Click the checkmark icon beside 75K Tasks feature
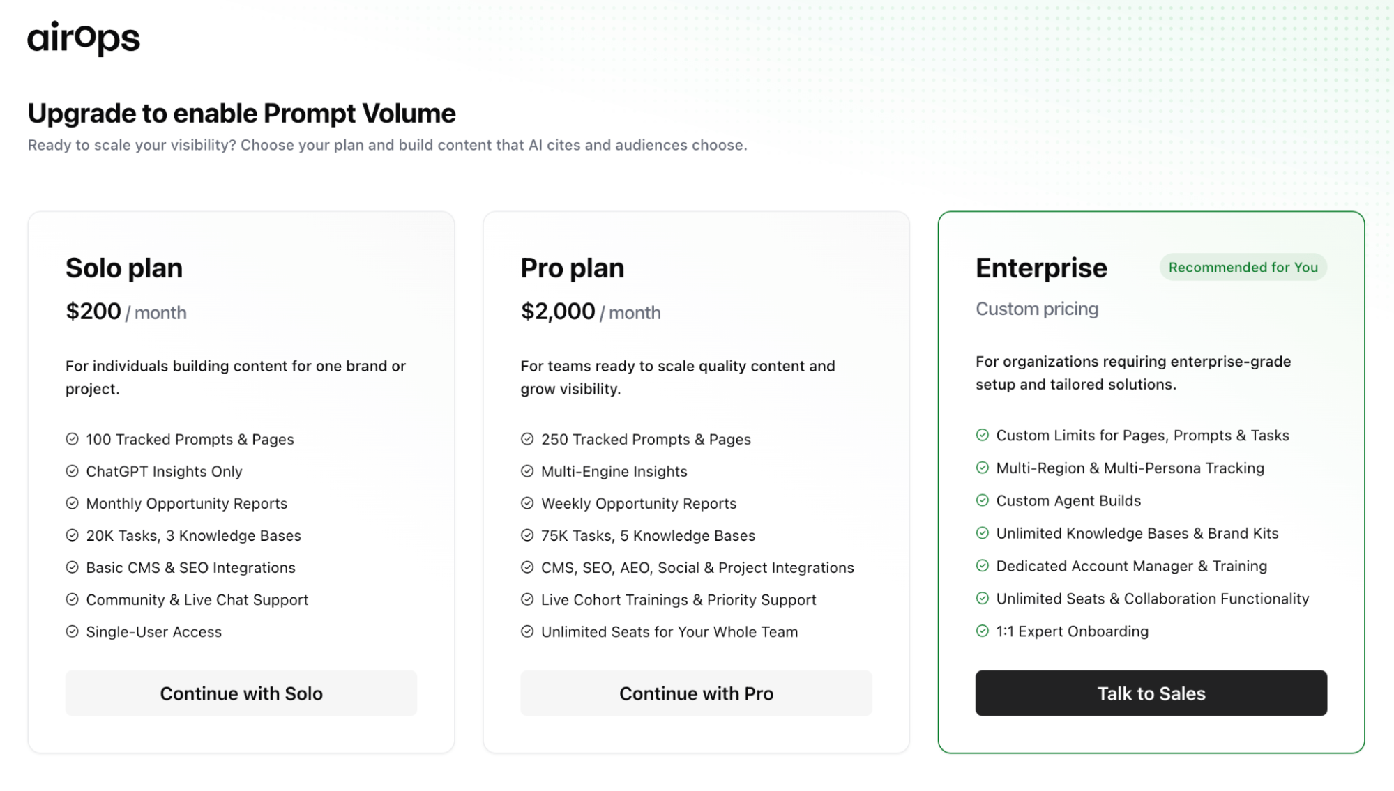 (527, 535)
